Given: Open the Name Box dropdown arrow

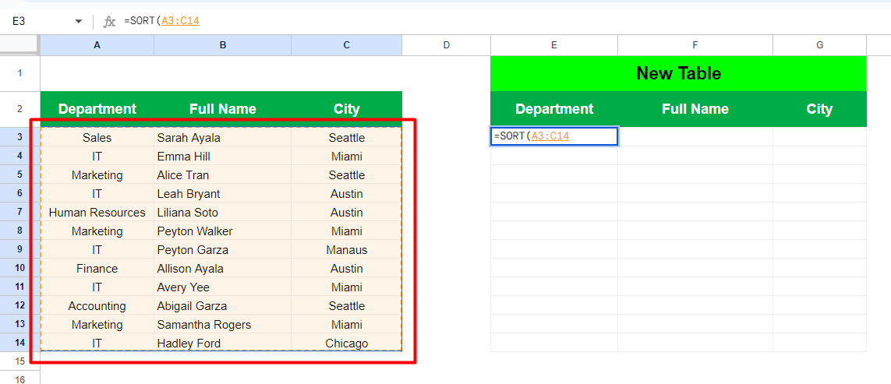Looking at the screenshot, I should pos(79,22).
